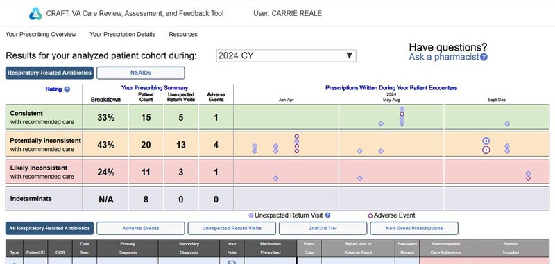The height and width of the screenshot is (264, 555).
Task: Click the 43% breakdown value
Action: point(106,145)
